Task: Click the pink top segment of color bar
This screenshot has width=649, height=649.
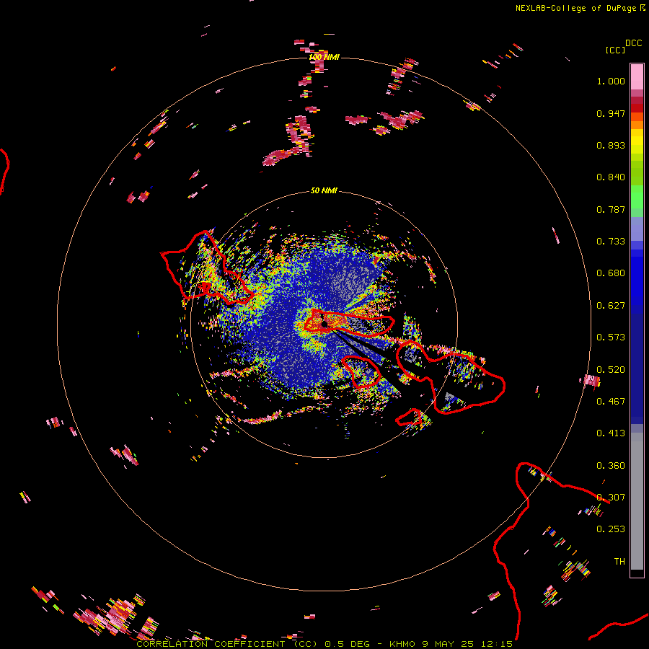Action: coord(637,77)
